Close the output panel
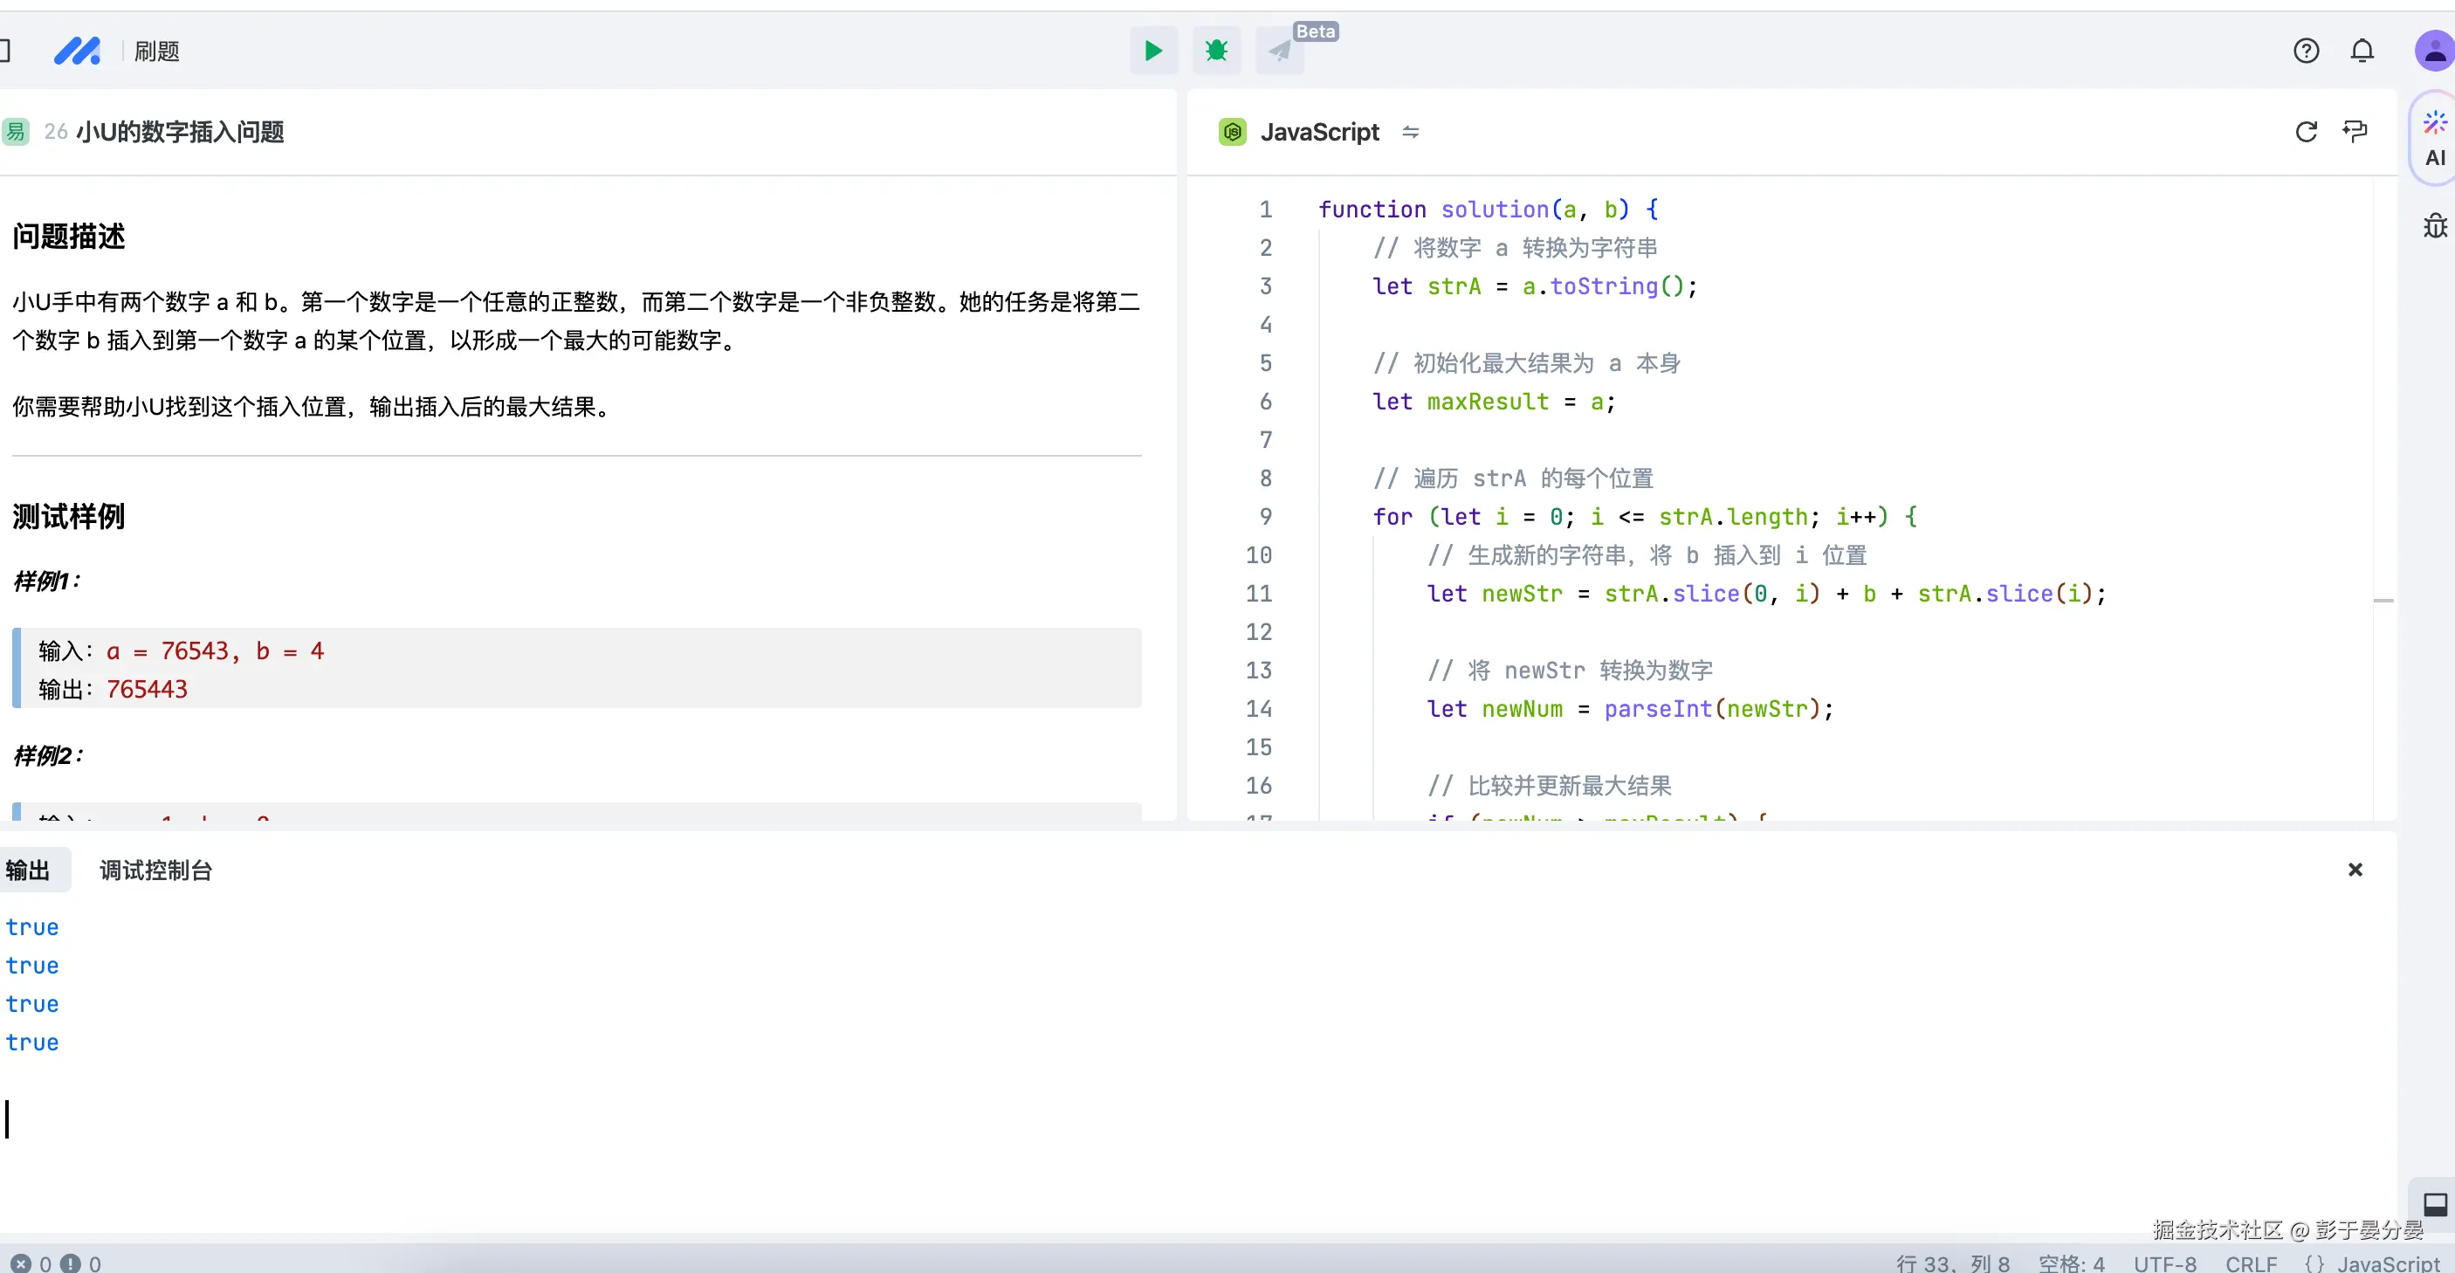The image size is (2455, 1273). [2354, 869]
